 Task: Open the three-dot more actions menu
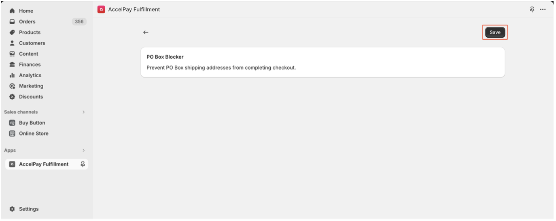[543, 9]
